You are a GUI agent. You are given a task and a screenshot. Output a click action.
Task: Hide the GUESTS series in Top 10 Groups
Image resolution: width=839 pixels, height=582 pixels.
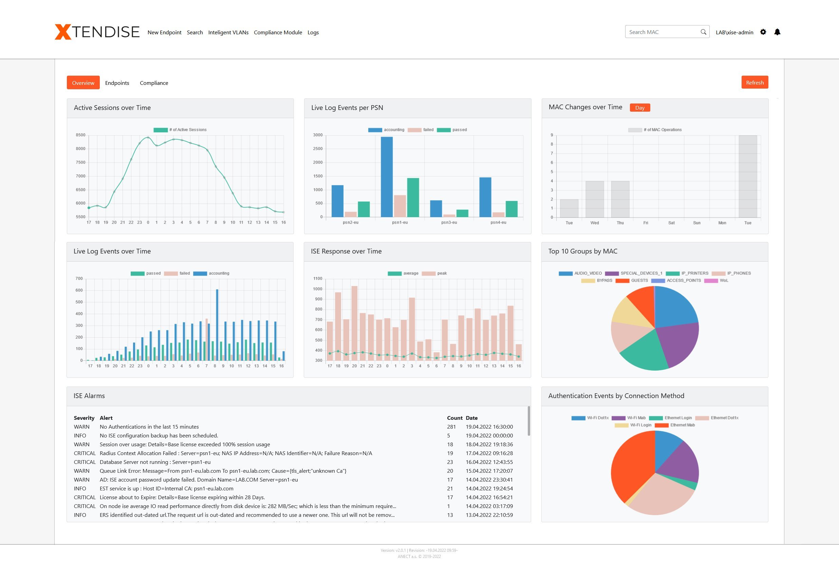point(632,280)
